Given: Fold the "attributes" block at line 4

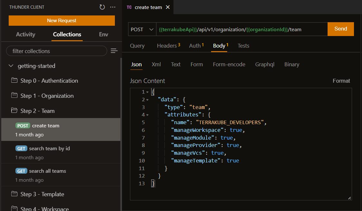Looking at the screenshot, I should point(147,115).
